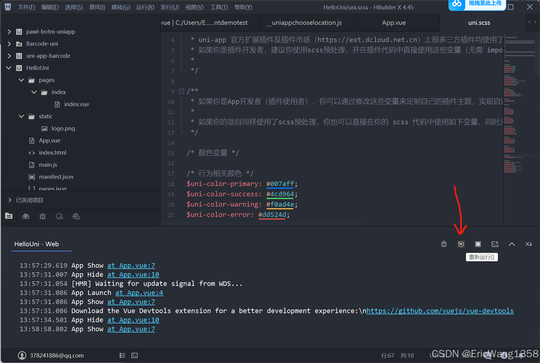Switch to the App.vue tab
The image size is (540, 363).
394,22
